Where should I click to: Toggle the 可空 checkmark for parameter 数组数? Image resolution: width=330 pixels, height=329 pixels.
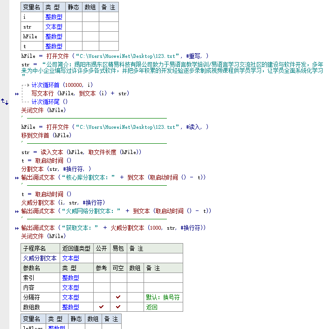point(118,307)
